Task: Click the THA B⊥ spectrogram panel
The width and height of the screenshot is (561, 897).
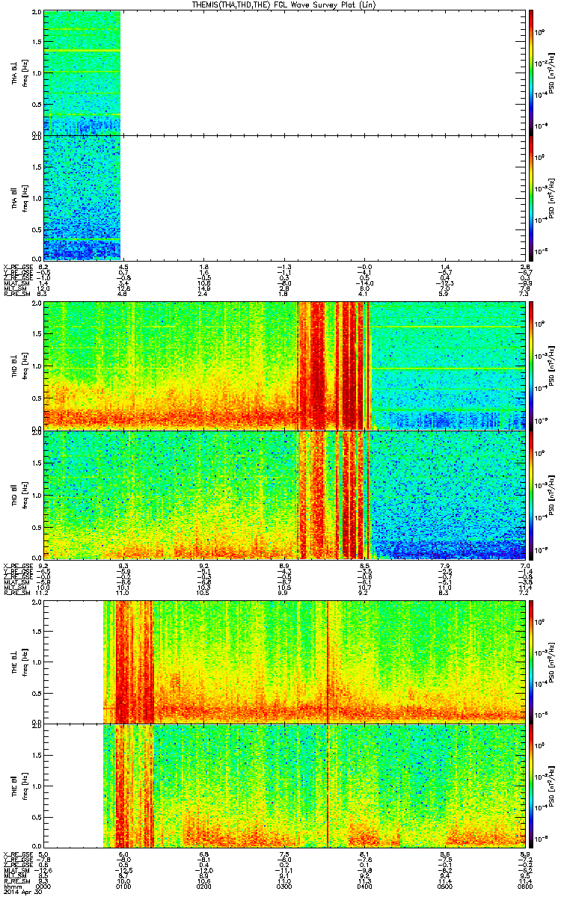Action: [x=284, y=73]
